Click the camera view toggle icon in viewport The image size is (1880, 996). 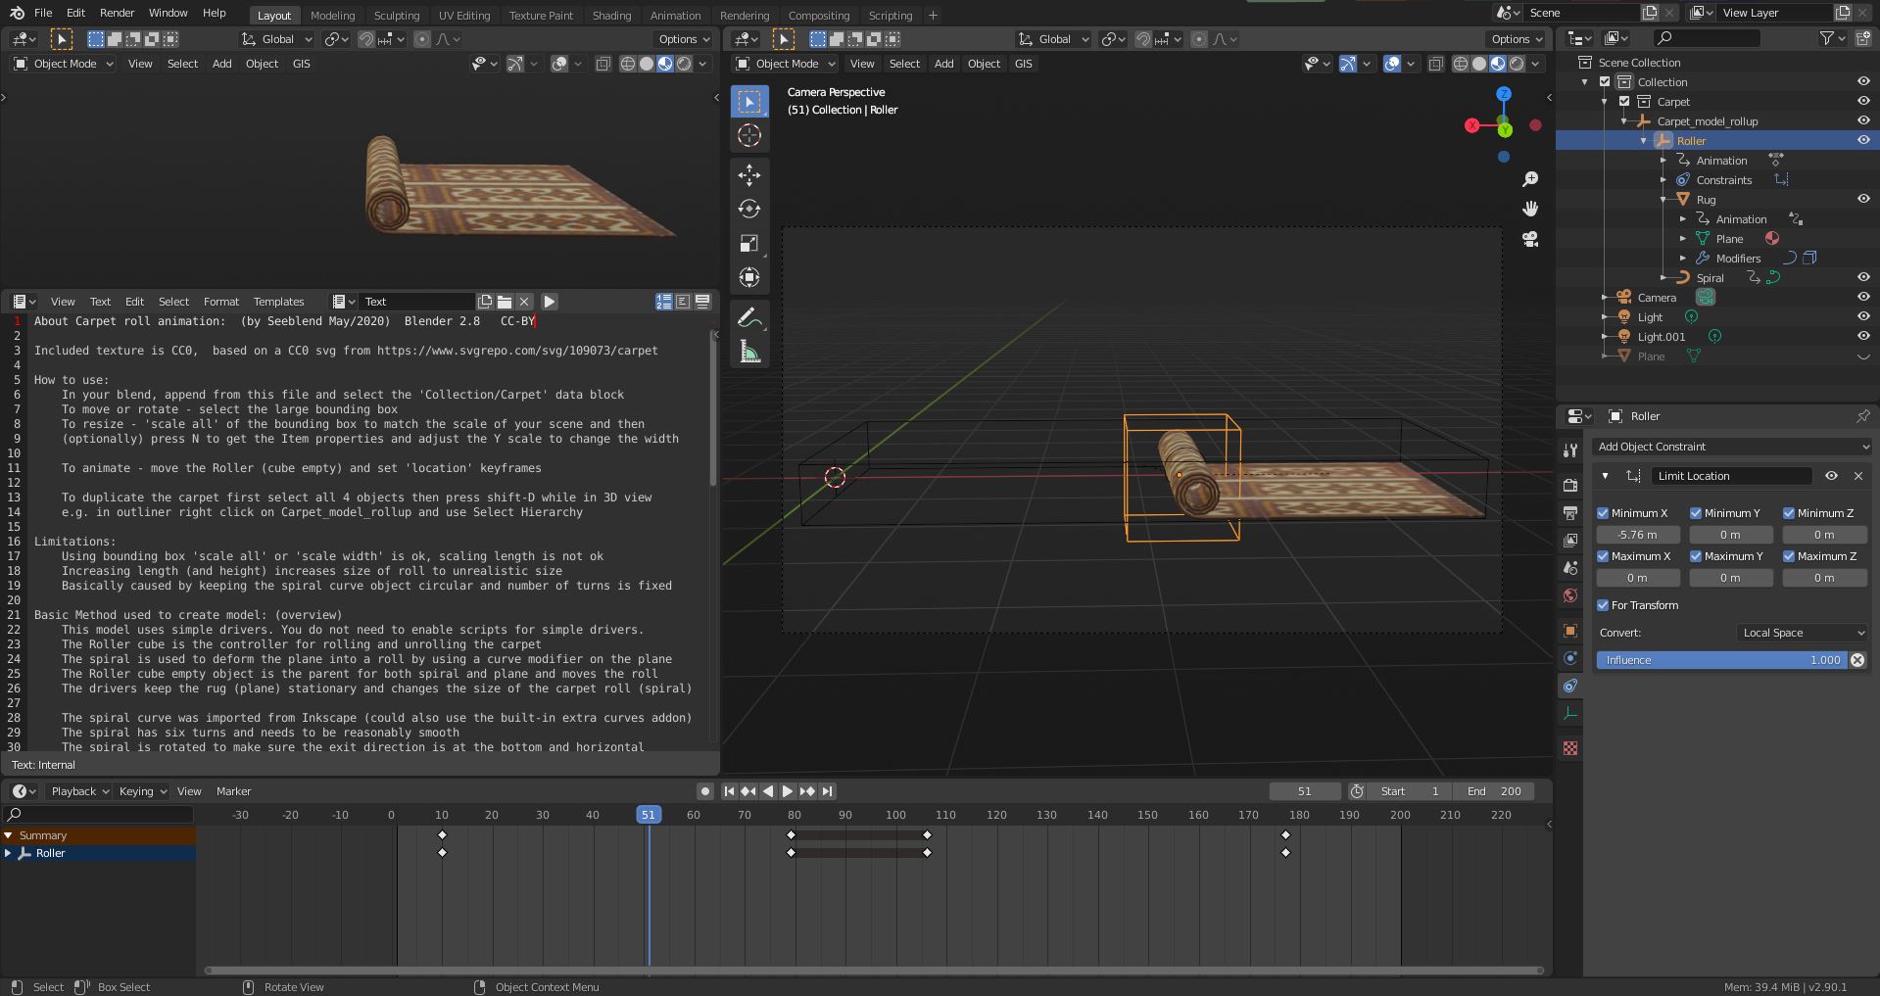(x=1530, y=239)
